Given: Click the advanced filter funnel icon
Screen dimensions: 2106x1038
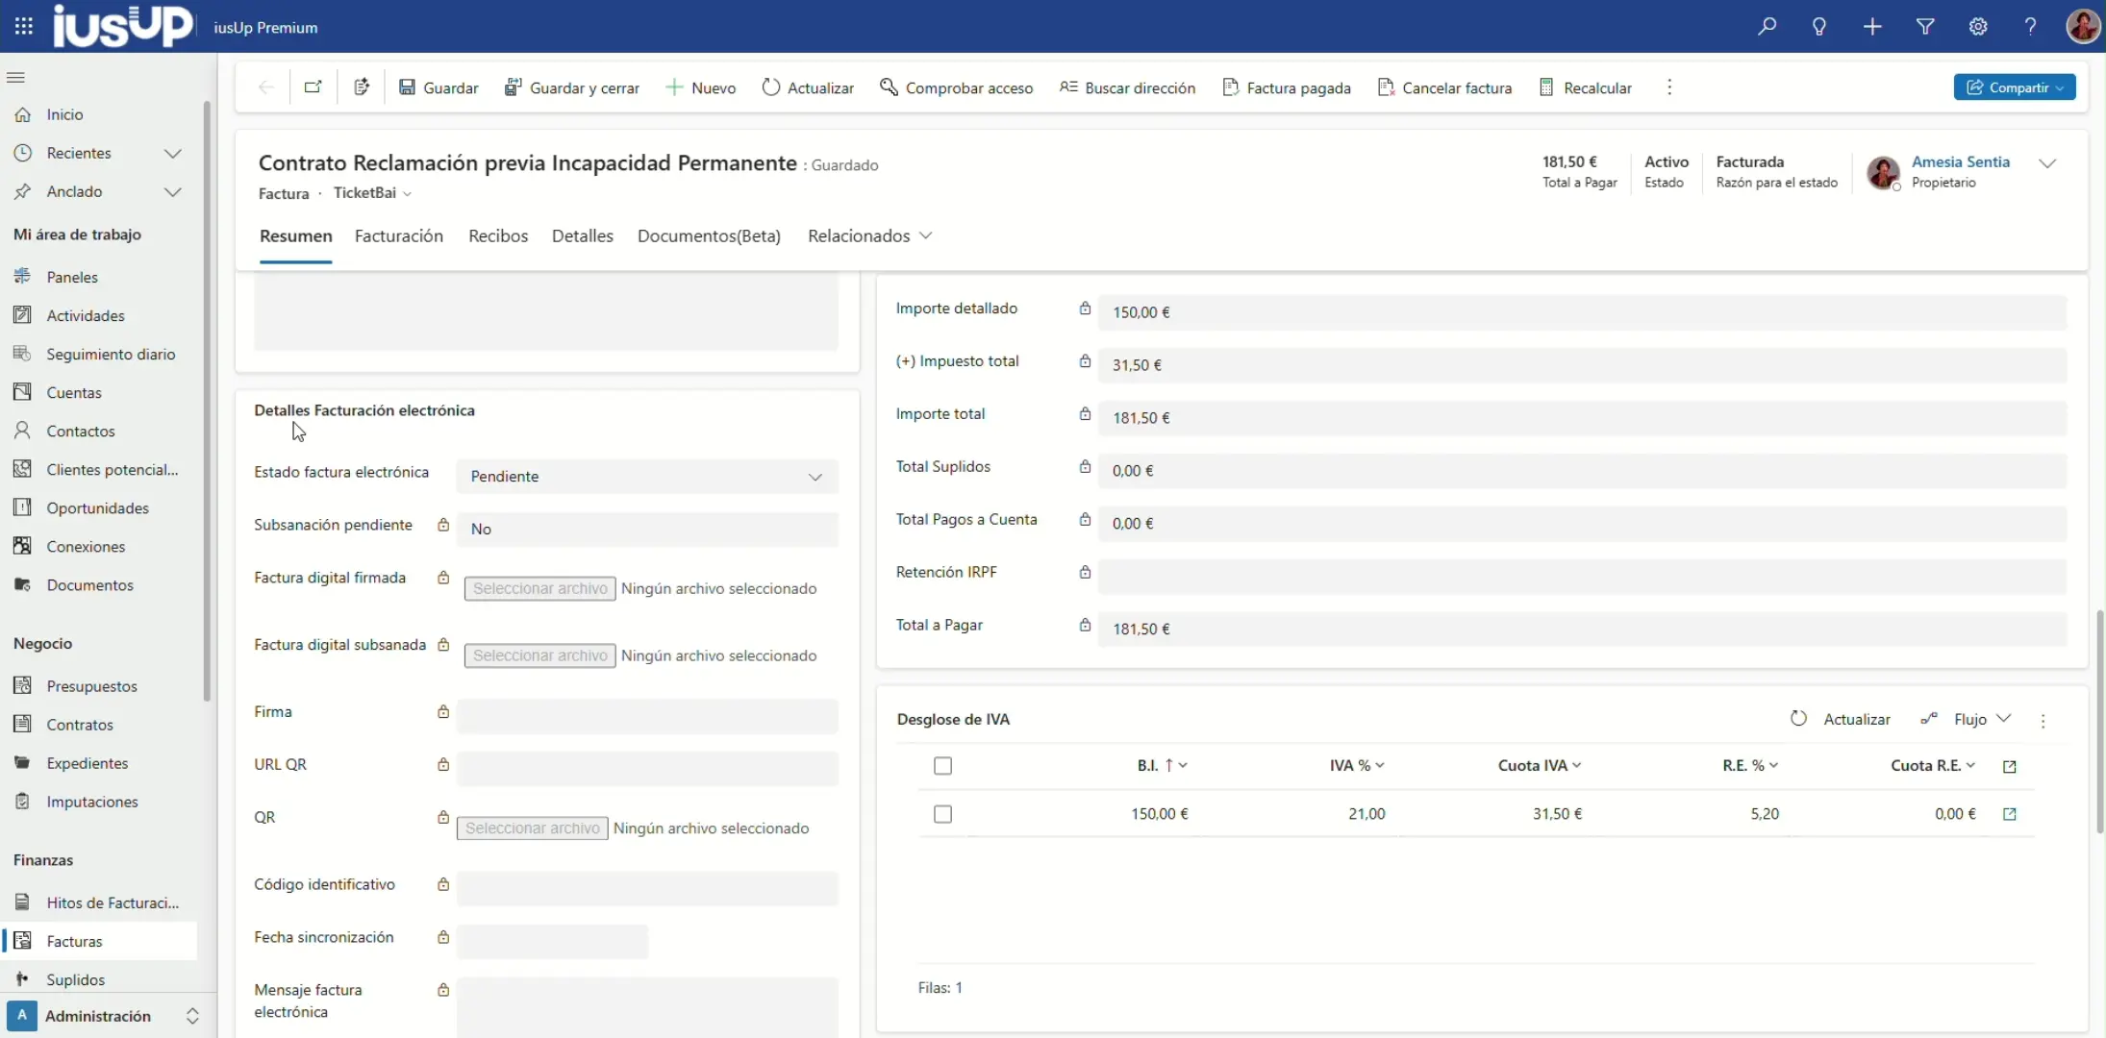Looking at the screenshot, I should [1925, 27].
